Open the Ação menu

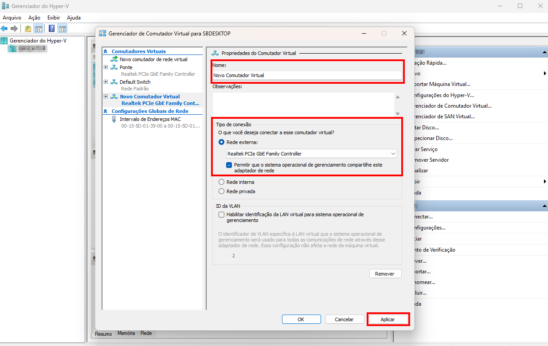[x=34, y=18]
